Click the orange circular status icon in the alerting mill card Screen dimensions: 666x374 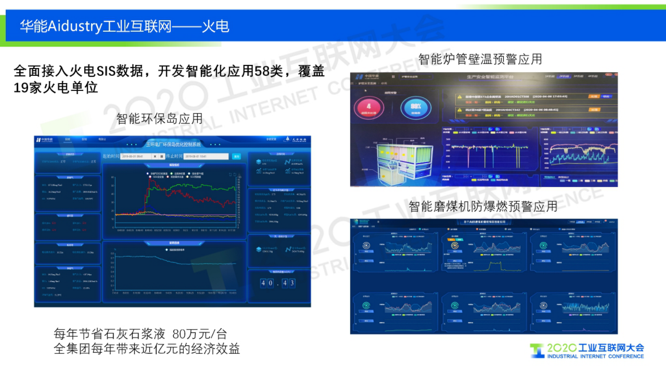click(455, 245)
